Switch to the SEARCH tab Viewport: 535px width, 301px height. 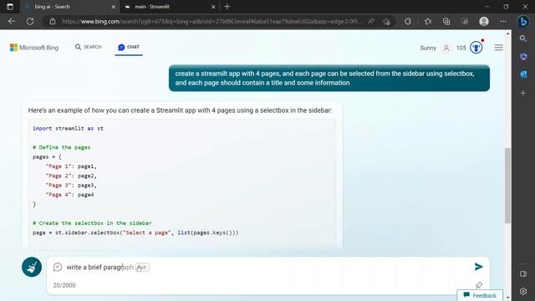89,47
